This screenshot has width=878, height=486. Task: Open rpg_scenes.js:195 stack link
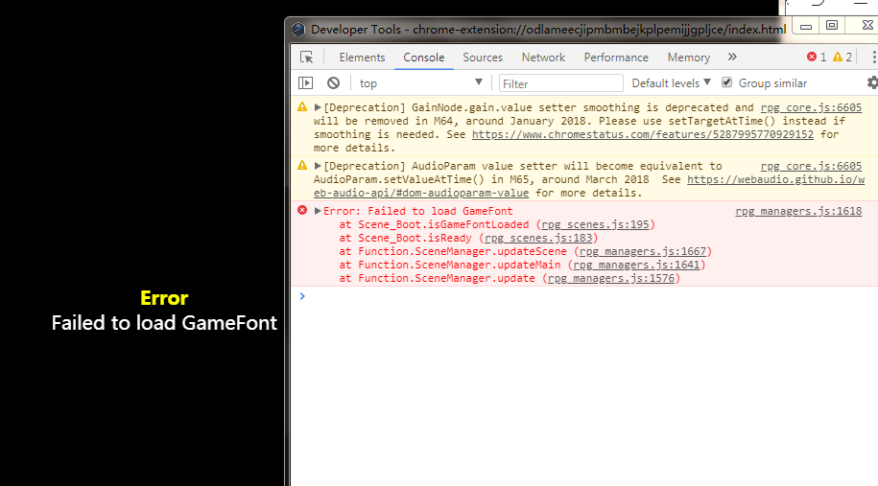click(595, 225)
